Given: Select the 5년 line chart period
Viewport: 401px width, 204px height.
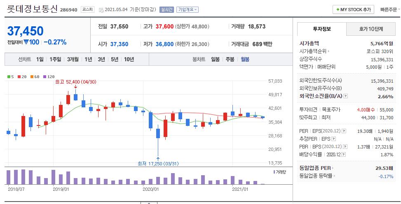Looking at the screenshot, I should point(115,59).
